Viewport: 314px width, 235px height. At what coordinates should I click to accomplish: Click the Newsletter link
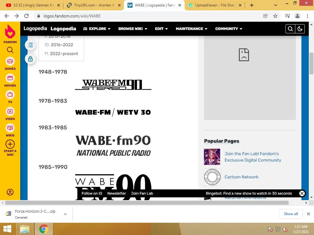pyautogui.click(x=117, y=193)
